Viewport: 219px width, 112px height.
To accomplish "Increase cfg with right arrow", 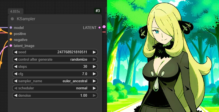I will [94, 74].
